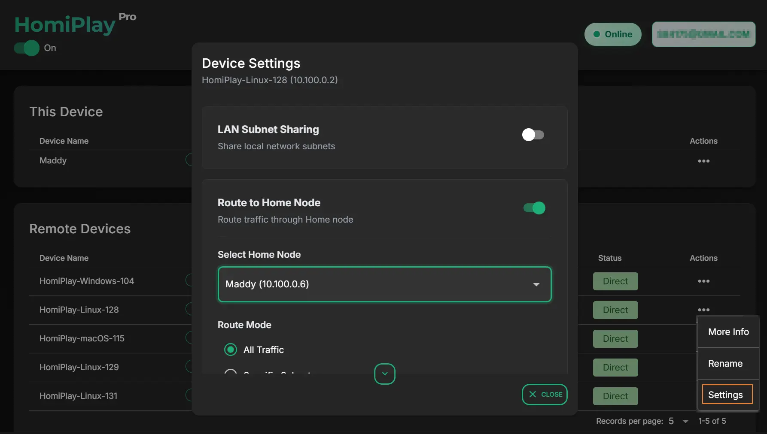Select the All Traffic route mode
This screenshot has width=767, height=434.
pos(231,350)
